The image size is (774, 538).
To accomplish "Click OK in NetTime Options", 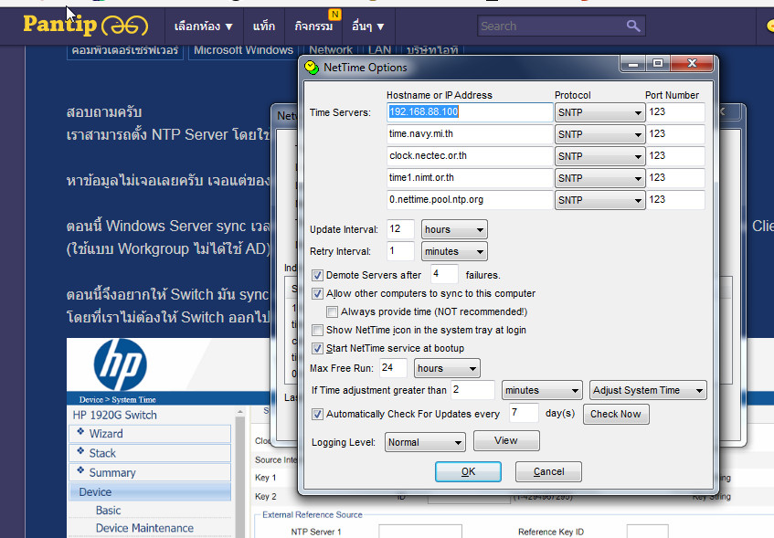I will 468,472.
